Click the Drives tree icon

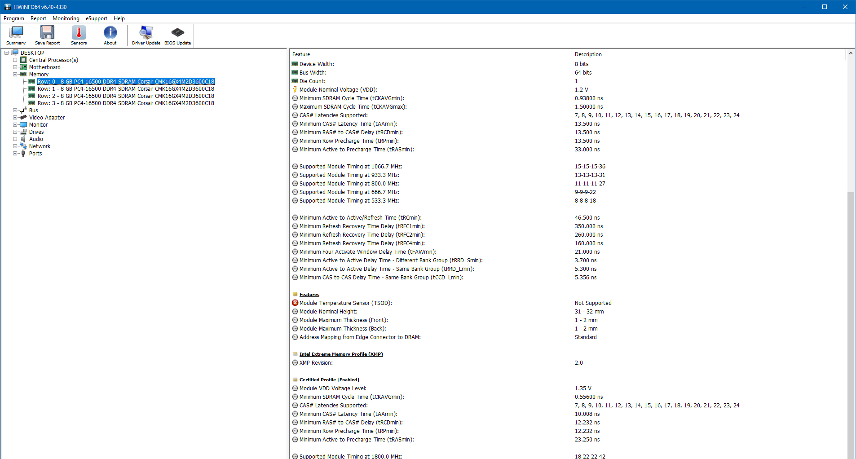tap(23, 132)
